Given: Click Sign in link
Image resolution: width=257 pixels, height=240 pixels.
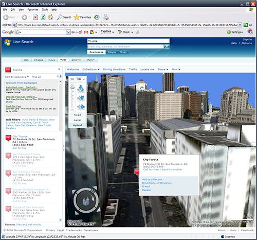Looking at the screenshot, I should click(247, 40).
